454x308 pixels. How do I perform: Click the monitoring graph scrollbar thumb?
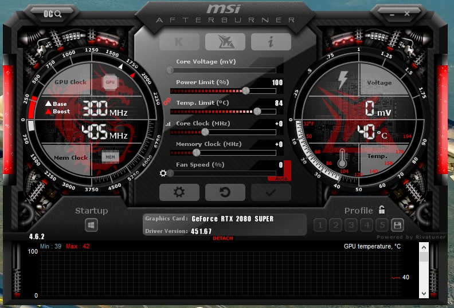[x=424, y=257]
